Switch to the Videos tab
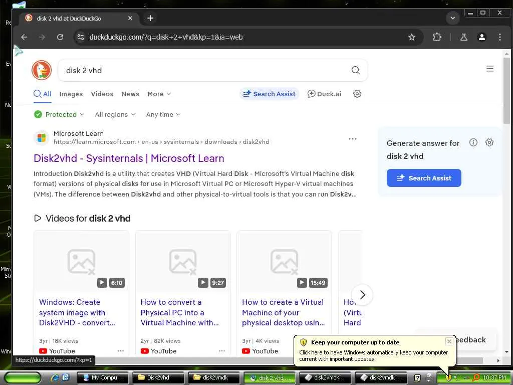The height and width of the screenshot is (385, 513). coord(102,94)
